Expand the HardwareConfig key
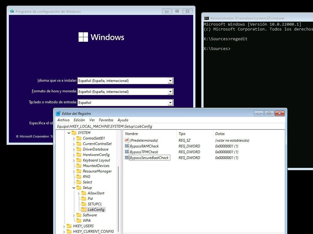Viewport: 313px width, 234px height. click(74, 155)
